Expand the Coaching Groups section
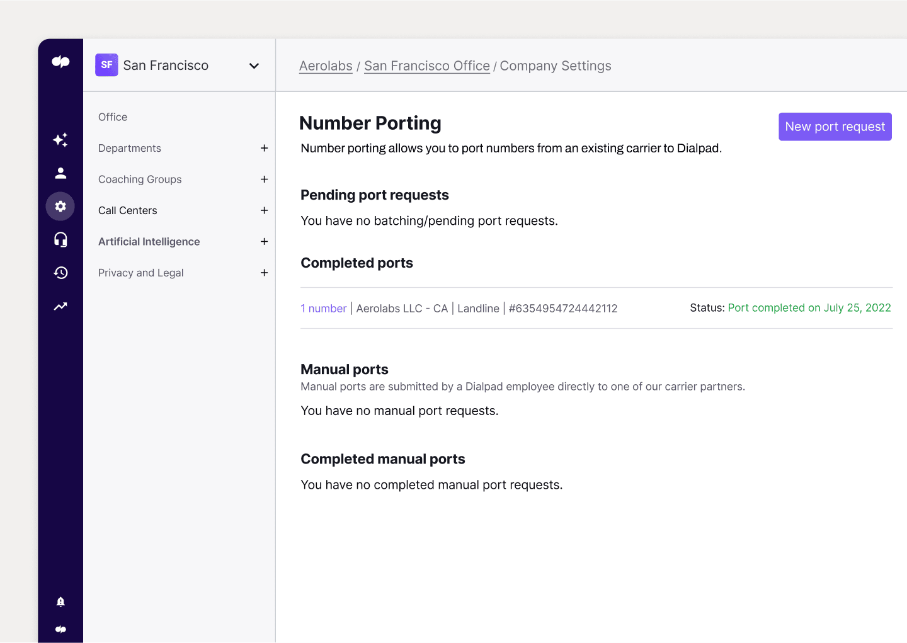The height and width of the screenshot is (643, 907). click(x=264, y=179)
